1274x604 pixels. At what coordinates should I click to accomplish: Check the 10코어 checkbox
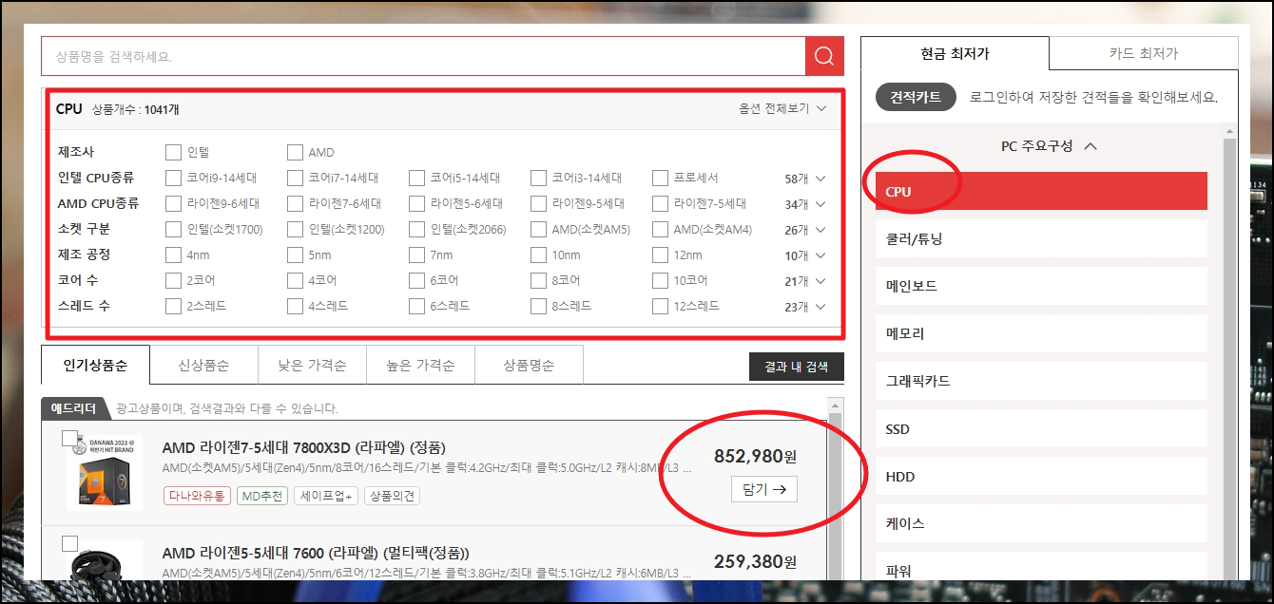tap(660, 280)
